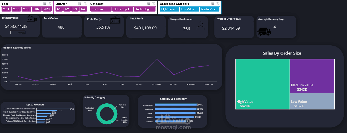
Task: Select the Q4 quarter slicer button
Action: point(83,9)
